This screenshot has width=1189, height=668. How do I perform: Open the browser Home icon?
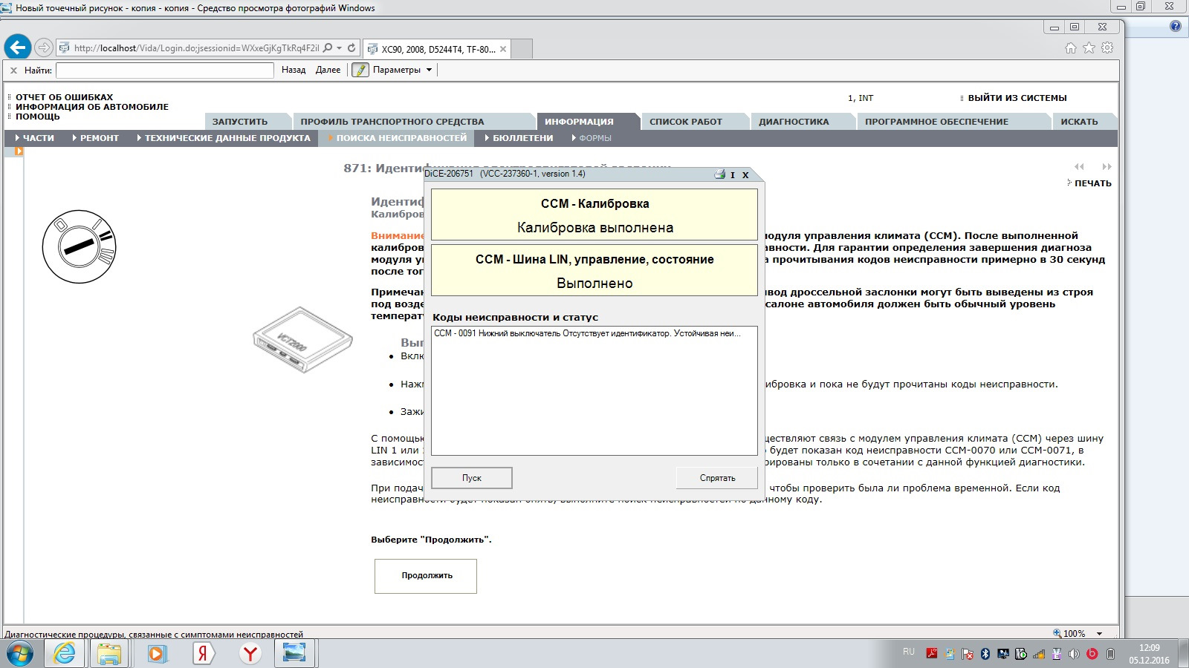click(1070, 48)
